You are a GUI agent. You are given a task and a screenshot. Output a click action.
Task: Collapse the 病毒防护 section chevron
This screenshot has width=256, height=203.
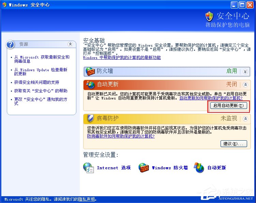pos(245,119)
